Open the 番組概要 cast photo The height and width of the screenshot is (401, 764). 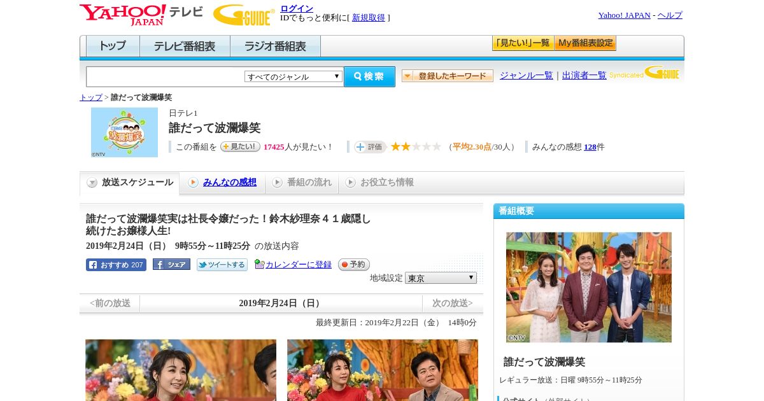click(x=589, y=287)
